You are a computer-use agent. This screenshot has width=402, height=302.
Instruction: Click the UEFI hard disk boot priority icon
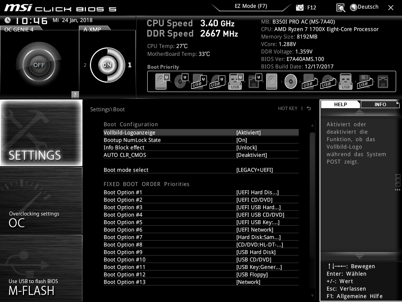click(163, 81)
